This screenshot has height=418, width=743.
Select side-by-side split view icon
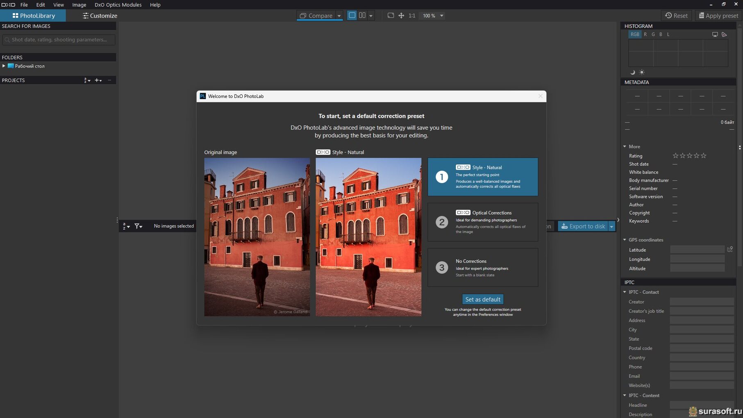[x=362, y=15]
